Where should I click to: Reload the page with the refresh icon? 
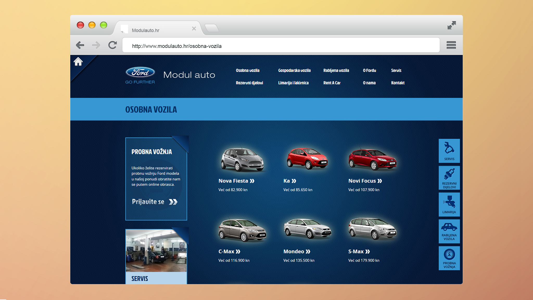pyautogui.click(x=112, y=45)
